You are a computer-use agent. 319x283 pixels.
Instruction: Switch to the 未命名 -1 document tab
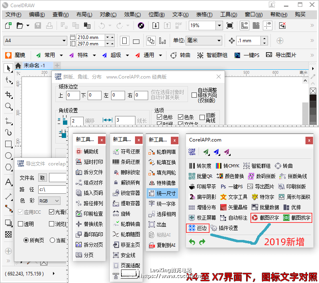click(34, 65)
